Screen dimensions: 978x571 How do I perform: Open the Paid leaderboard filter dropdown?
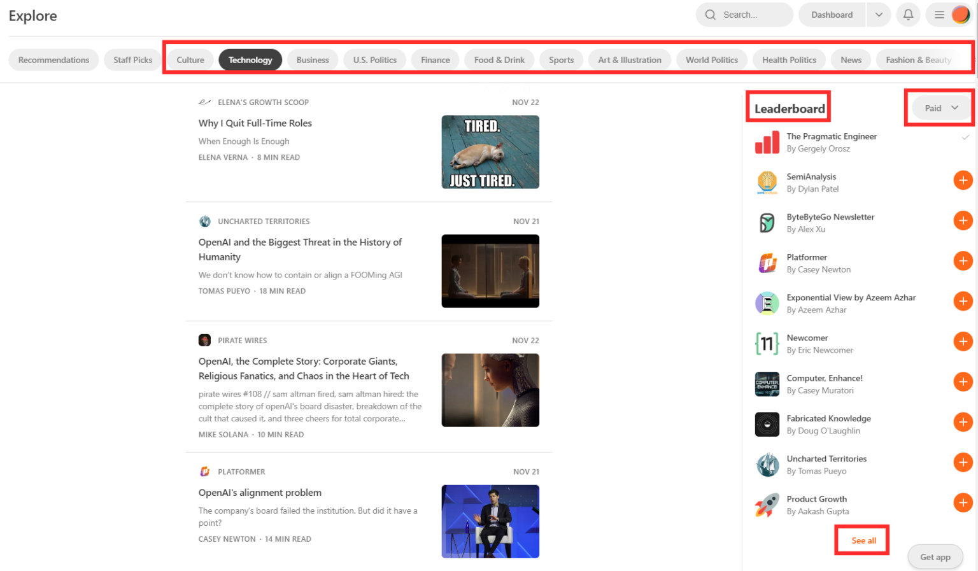point(940,108)
